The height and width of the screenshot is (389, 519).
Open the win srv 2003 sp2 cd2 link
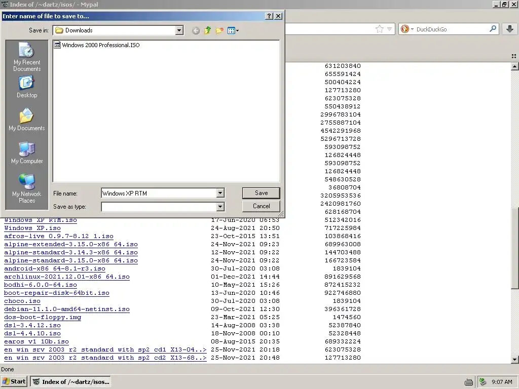tap(105, 358)
